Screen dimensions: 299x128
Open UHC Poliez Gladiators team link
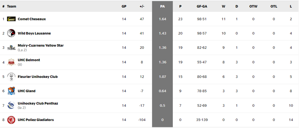click(36, 120)
